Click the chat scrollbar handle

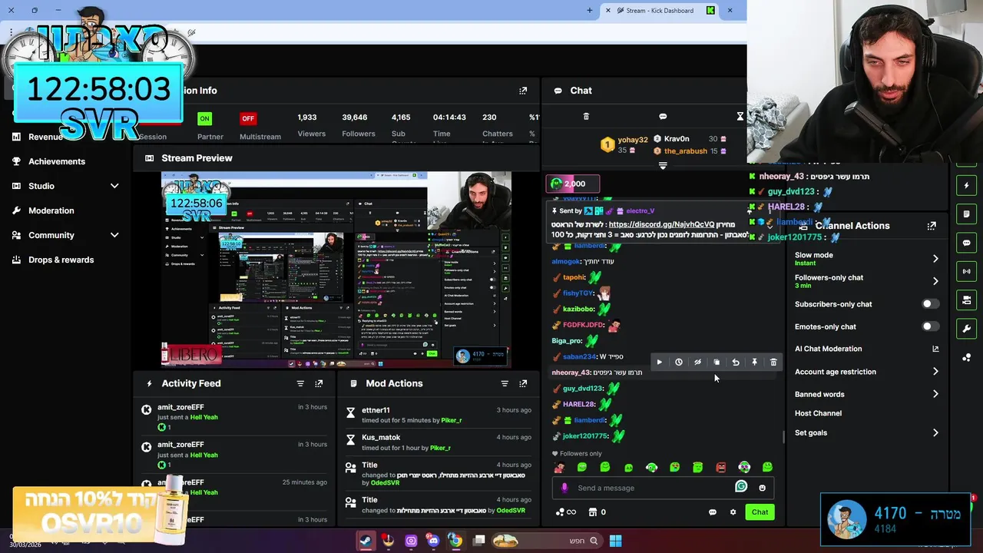click(783, 437)
